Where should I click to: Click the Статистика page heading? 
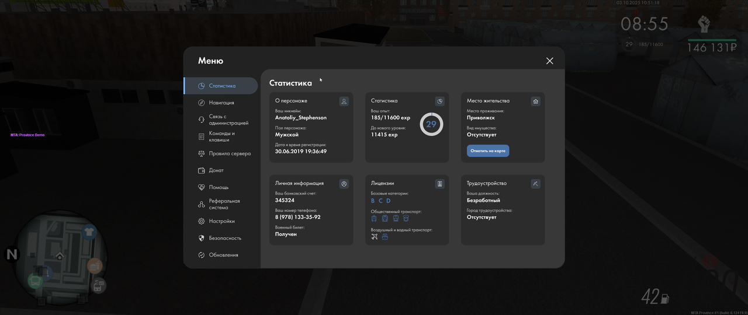290,83
